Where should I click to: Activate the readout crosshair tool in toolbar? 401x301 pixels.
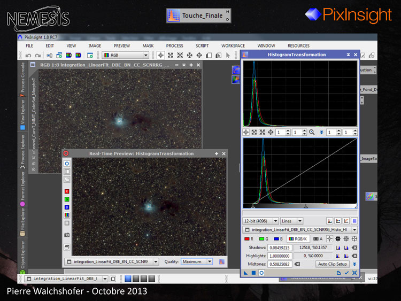tap(160, 55)
